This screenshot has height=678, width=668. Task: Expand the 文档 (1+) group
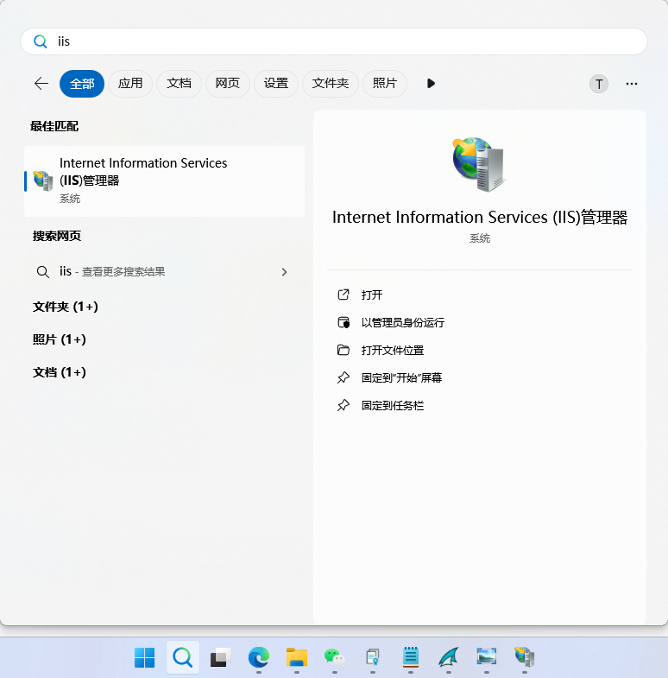(x=60, y=372)
